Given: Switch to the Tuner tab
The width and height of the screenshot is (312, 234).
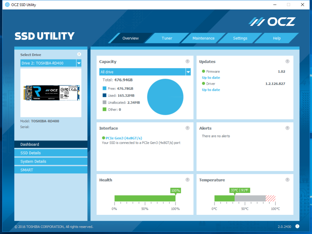Looking at the screenshot, I should [167, 38].
